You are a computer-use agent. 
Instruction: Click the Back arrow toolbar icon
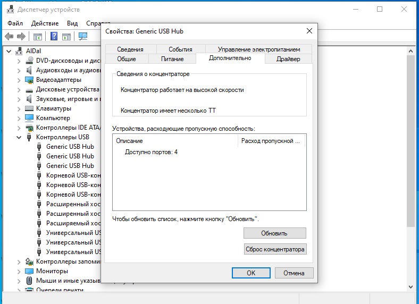(9, 37)
